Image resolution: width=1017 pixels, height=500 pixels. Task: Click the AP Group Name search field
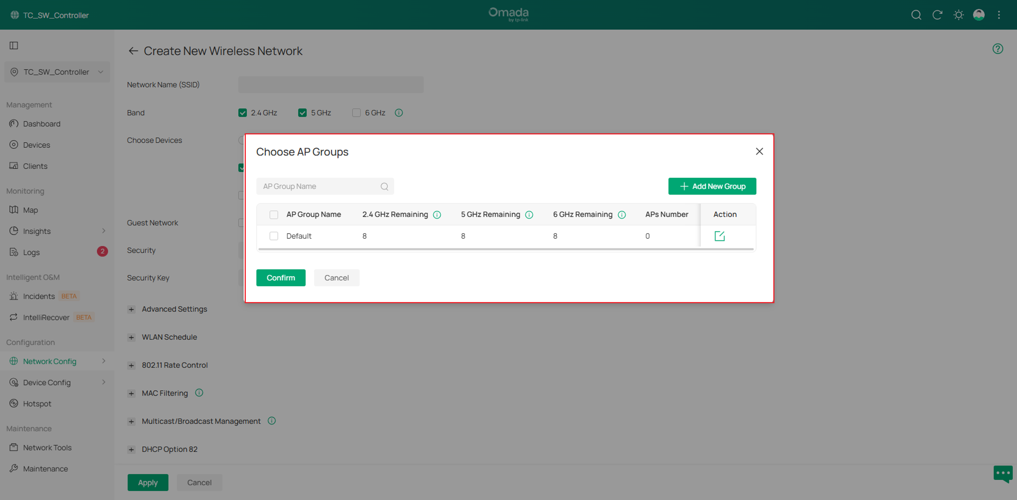[324, 186]
